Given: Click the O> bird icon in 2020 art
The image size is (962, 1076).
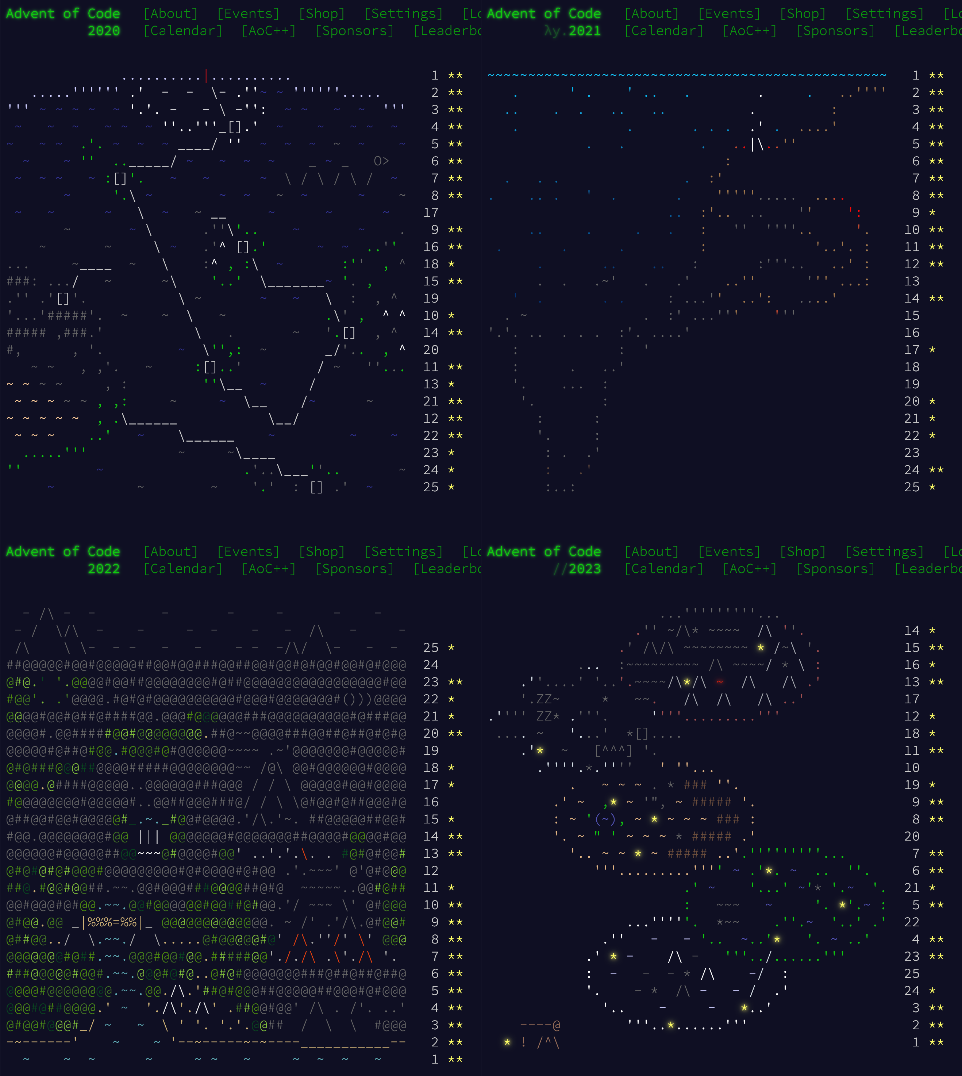Looking at the screenshot, I should click(381, 161).
